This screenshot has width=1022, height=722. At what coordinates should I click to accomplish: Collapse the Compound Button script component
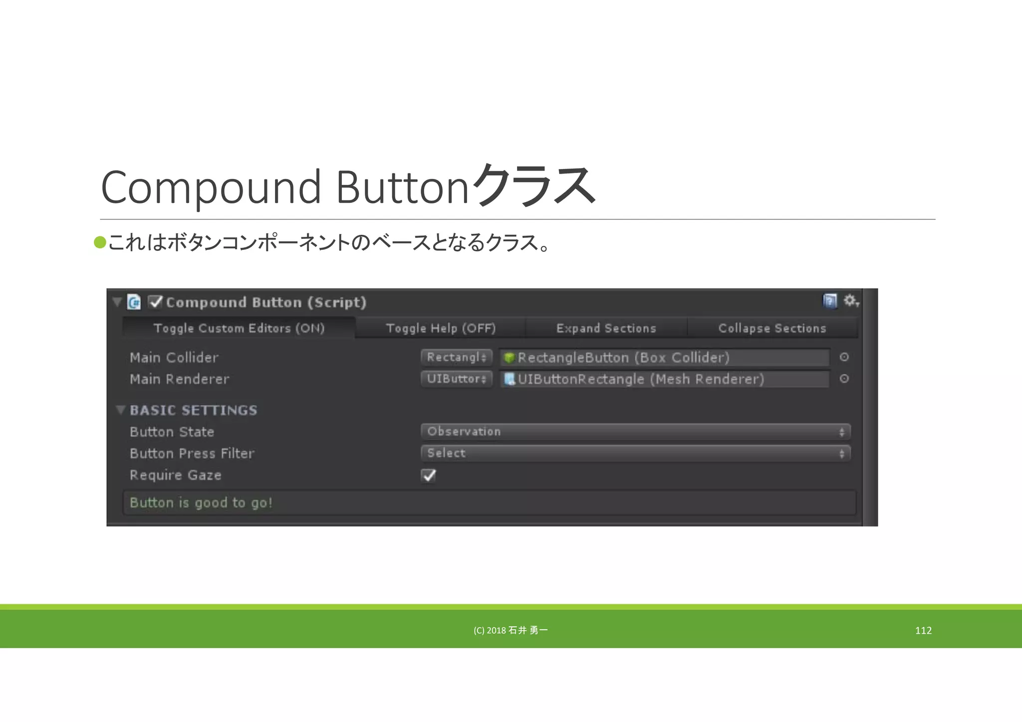coord(117,302)
